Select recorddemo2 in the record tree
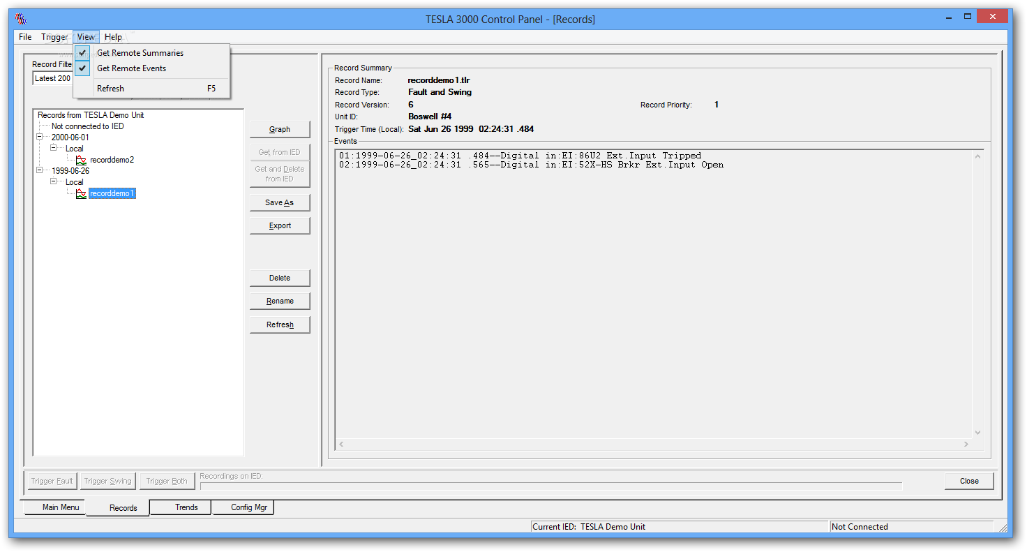The height and width of the screenshot is (552, 1027). [x=112, y=160]
